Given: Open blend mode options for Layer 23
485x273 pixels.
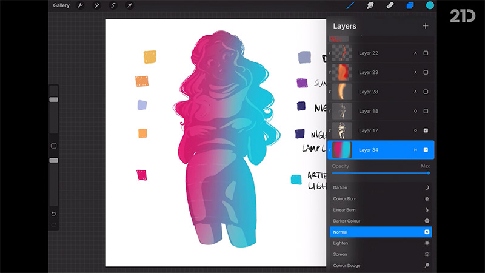Looking at the screenshot, I should pyautogui.click(x=414, y=72).
